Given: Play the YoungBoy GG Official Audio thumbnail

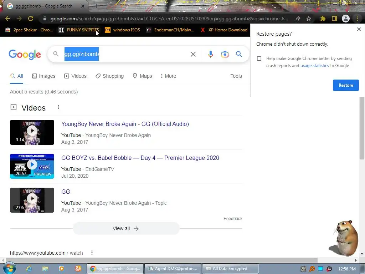Looking at the screenshot, I should 32,132.
